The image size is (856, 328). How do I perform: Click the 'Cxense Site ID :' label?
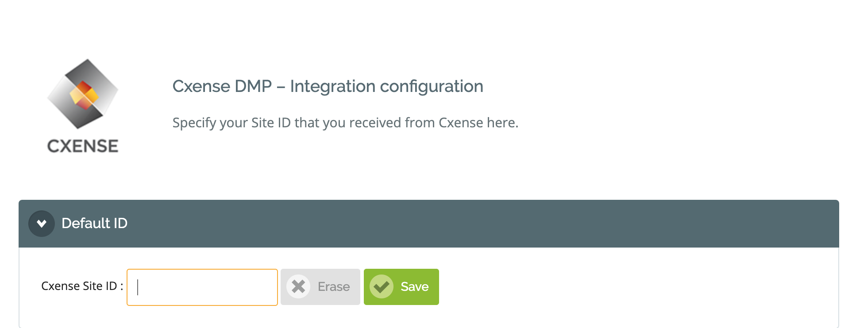tap(82, 286)
